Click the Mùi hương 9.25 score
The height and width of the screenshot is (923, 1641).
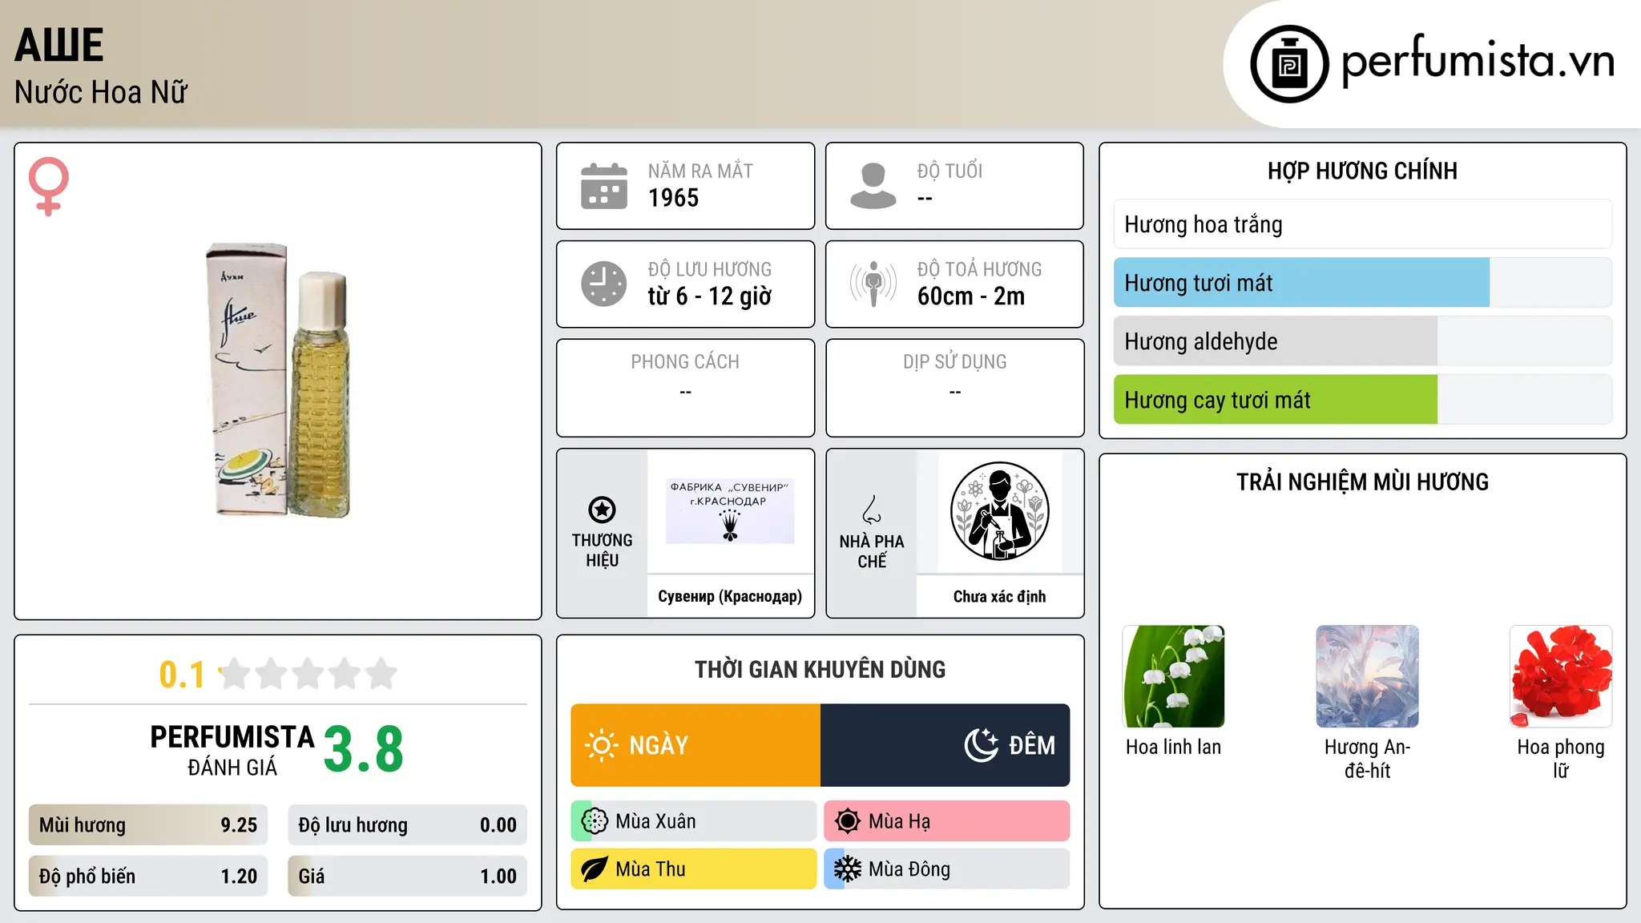[x=148, y=825]
